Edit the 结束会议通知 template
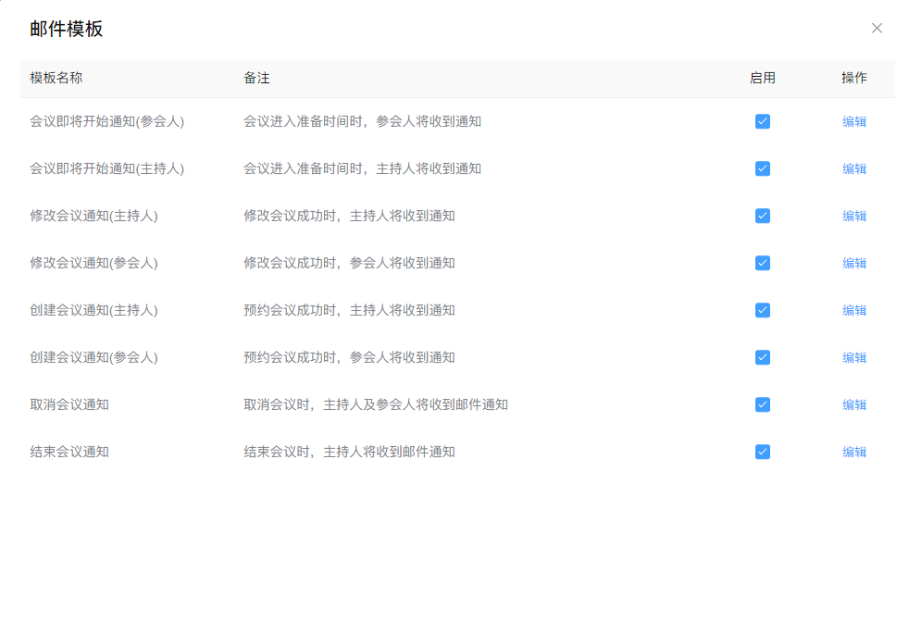Image resolution: width=909 pixels, height=621 pixels. pyautogui.click(x=853, y=452)
